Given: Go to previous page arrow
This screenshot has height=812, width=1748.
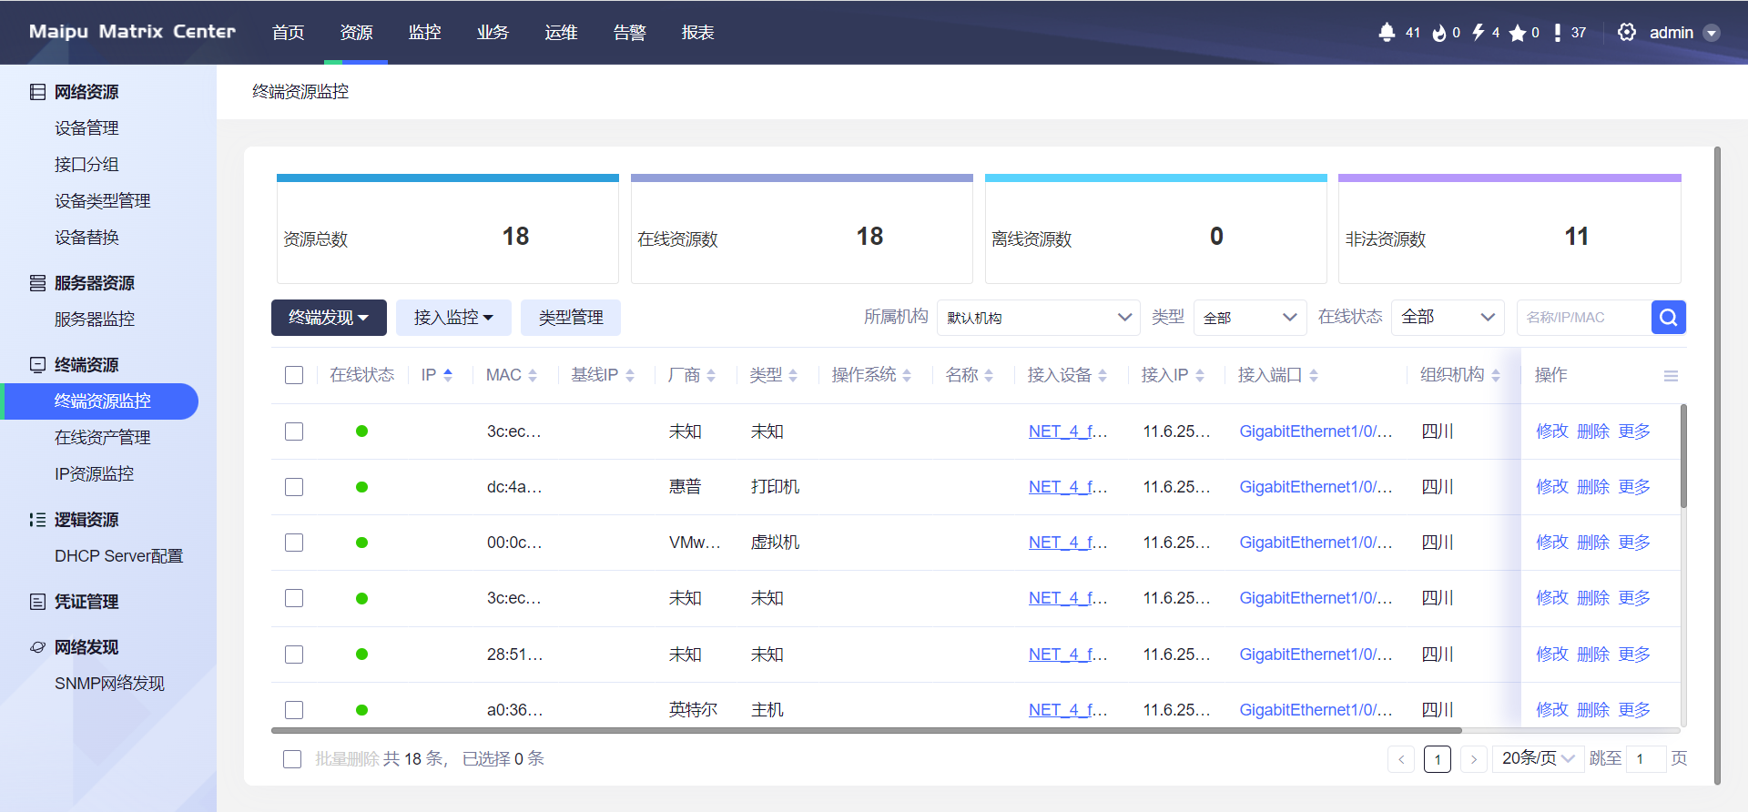Looking at the screenshot, I should pos(1401,759).
